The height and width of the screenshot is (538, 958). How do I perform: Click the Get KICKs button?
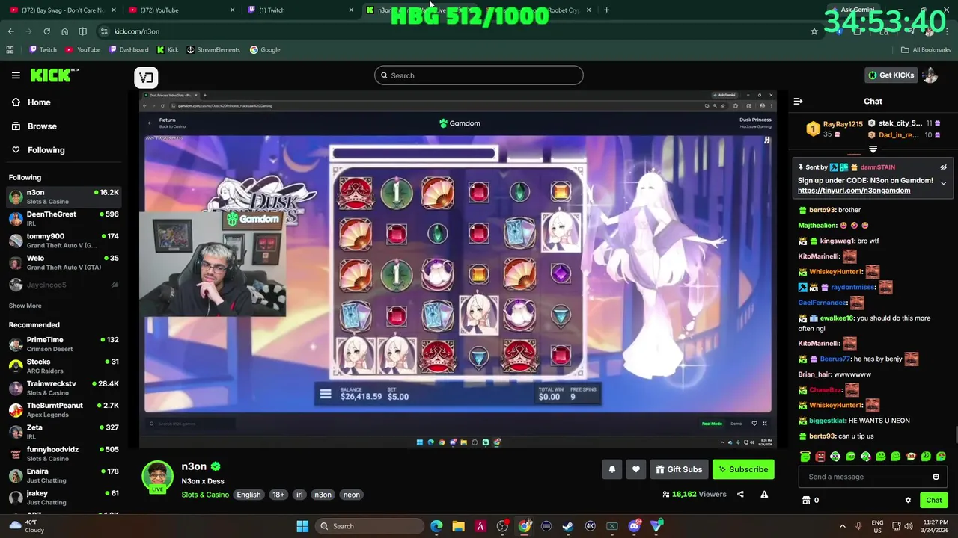click(x=891, y=75)
